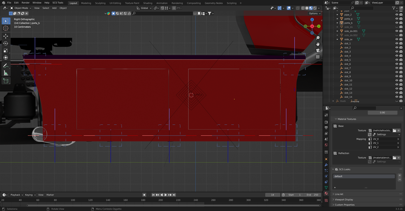This screenshot has height=211, width=405.
Task: Open the Object properties tab icon
Action: click(x=326, y=159)
